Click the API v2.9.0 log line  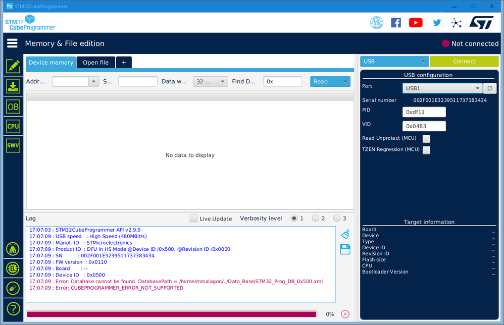[85, 230]
